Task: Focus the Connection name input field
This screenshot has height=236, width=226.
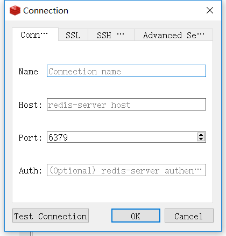Action: pyautogui.click(x=126, y=71)
